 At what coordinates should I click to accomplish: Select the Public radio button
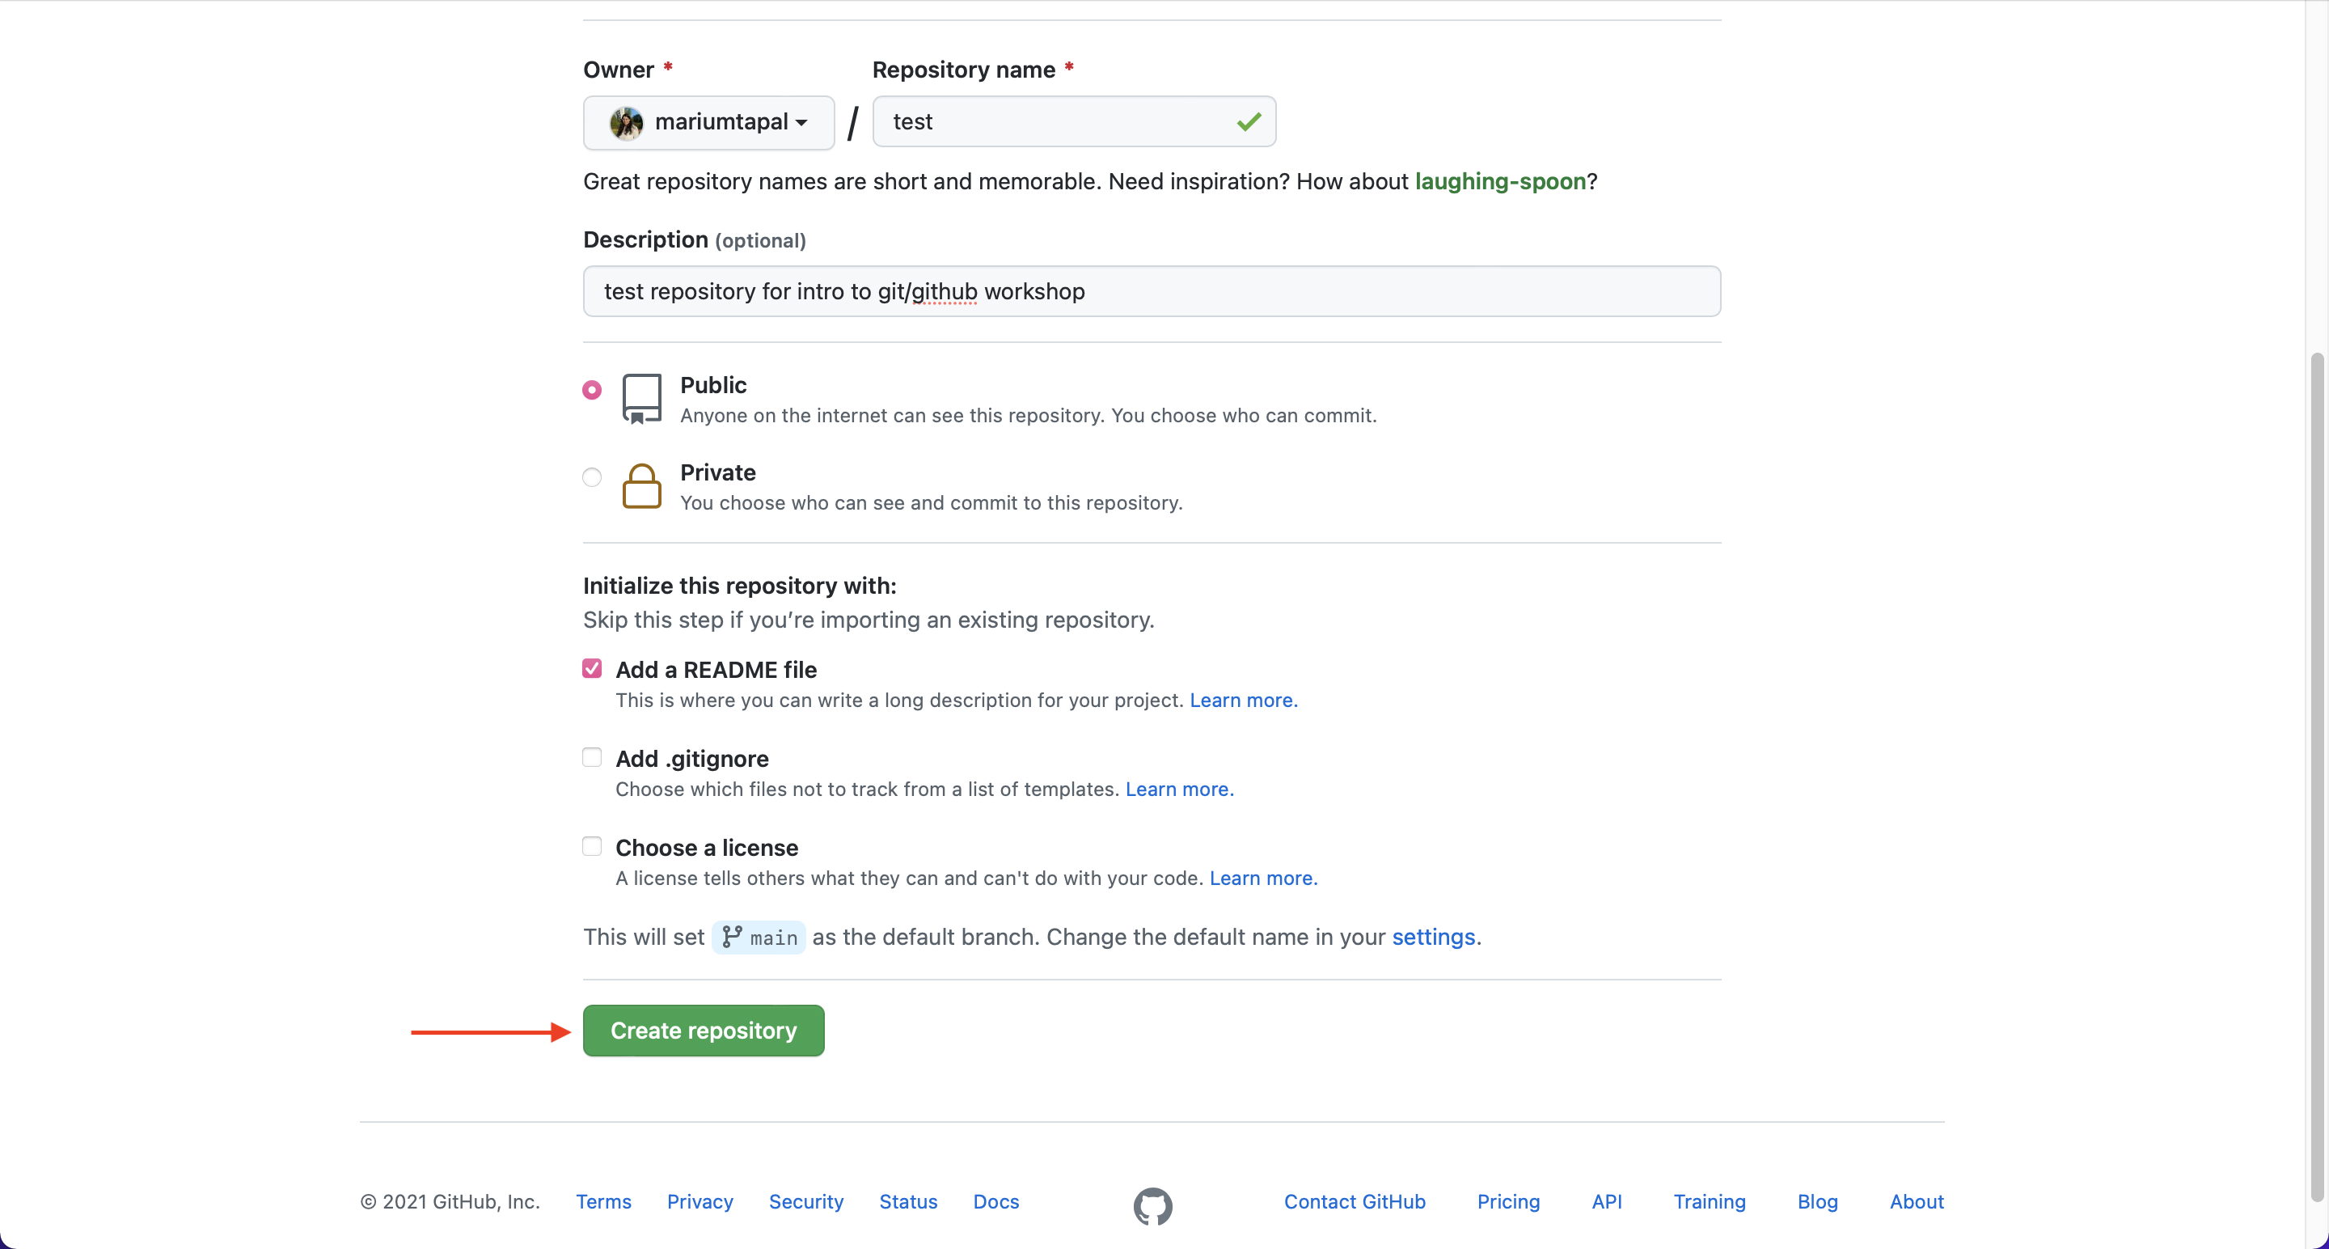(592, 390)
